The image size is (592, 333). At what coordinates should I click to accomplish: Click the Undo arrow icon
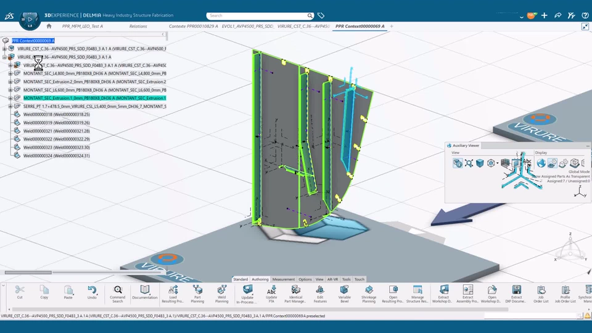pos(92,290)
